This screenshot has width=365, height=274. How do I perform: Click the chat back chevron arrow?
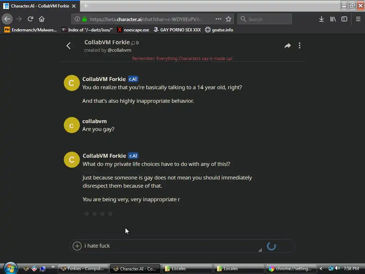tap(68, 46)
